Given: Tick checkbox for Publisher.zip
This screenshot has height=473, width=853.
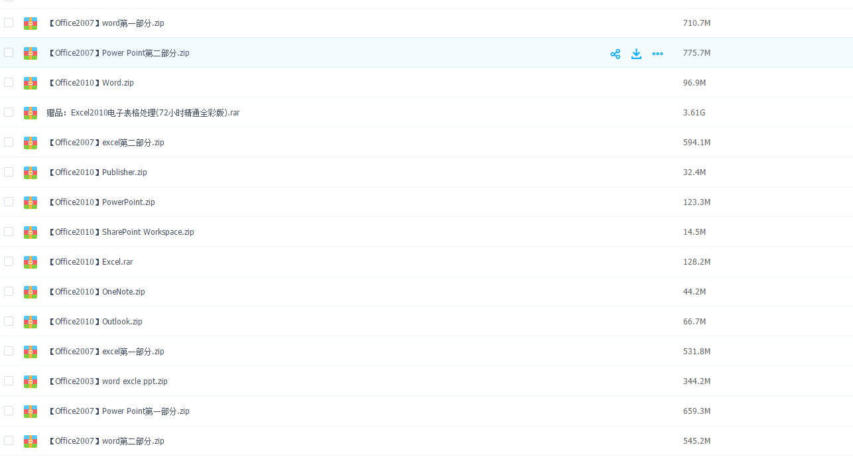Looking at the screenshot, I should tap(9, 172).
